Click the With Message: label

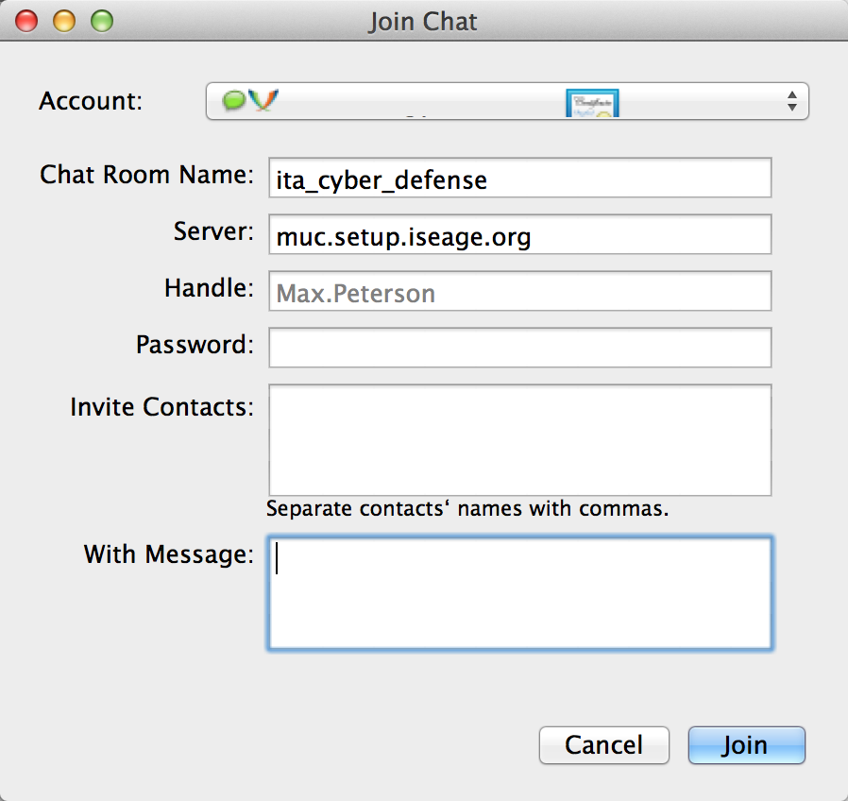point(169,554)
